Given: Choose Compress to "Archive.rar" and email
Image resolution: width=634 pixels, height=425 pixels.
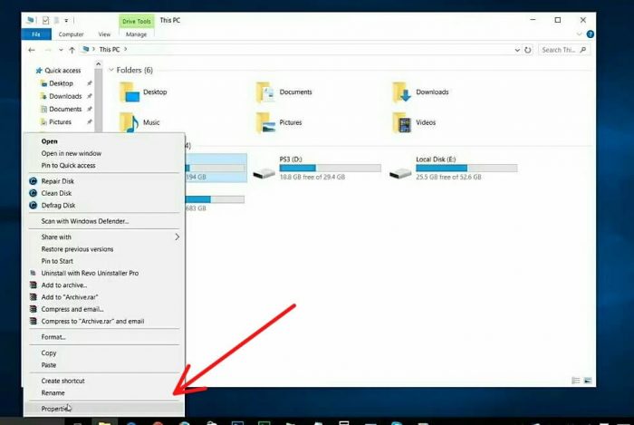Looking at the screenshot, I should tap(104, 322).
